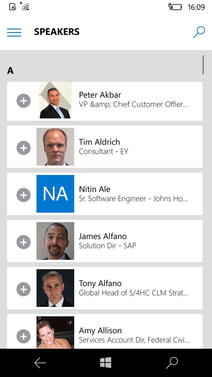Tap the letter A section header

click(10, 71)
